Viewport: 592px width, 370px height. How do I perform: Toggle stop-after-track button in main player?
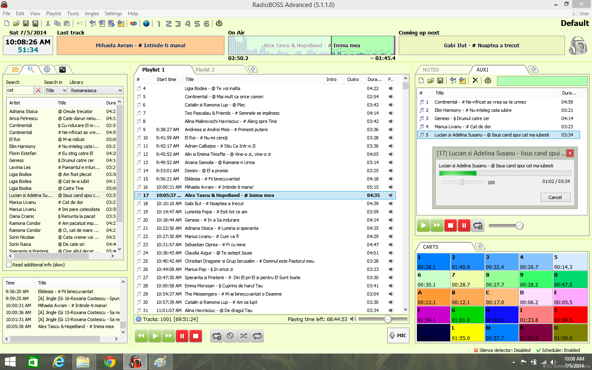[230, 336]
